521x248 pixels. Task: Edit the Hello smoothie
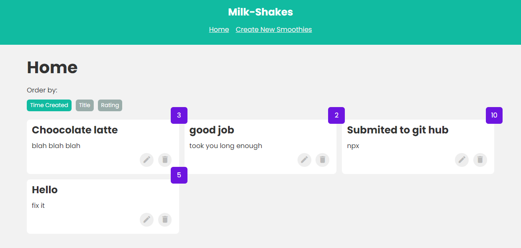point(146,220)
